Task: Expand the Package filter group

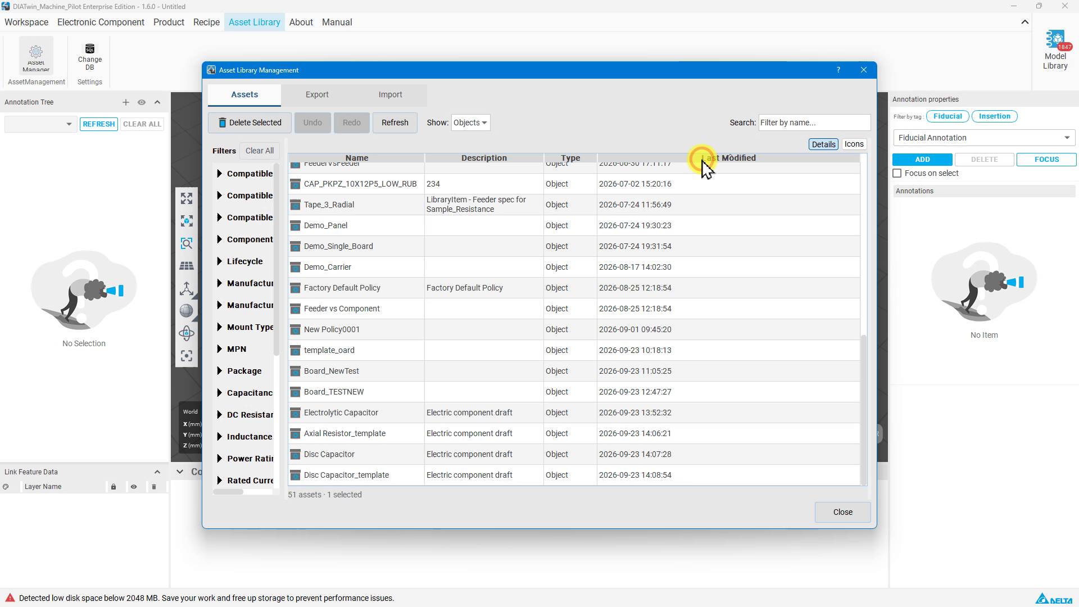Action: pyautogui.click(x=219, y=371)
